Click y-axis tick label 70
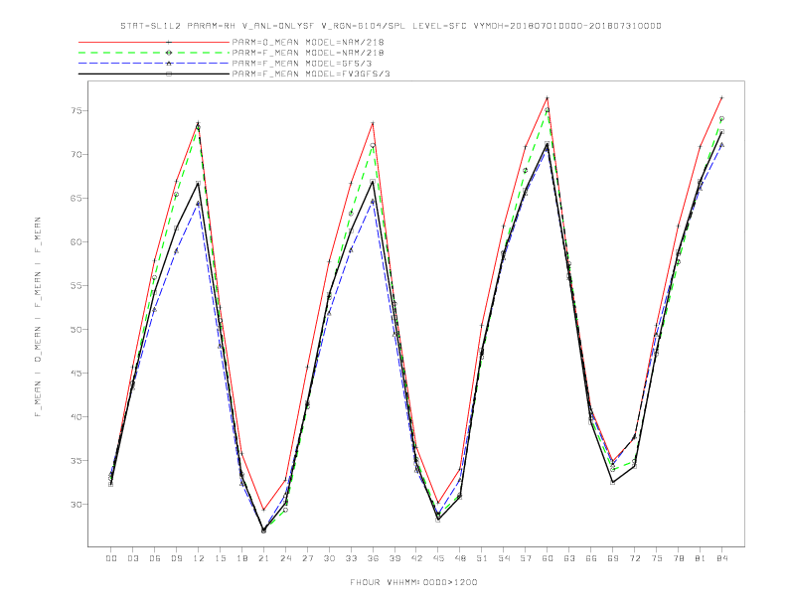 pyautogui.click(x=75, y=155)
